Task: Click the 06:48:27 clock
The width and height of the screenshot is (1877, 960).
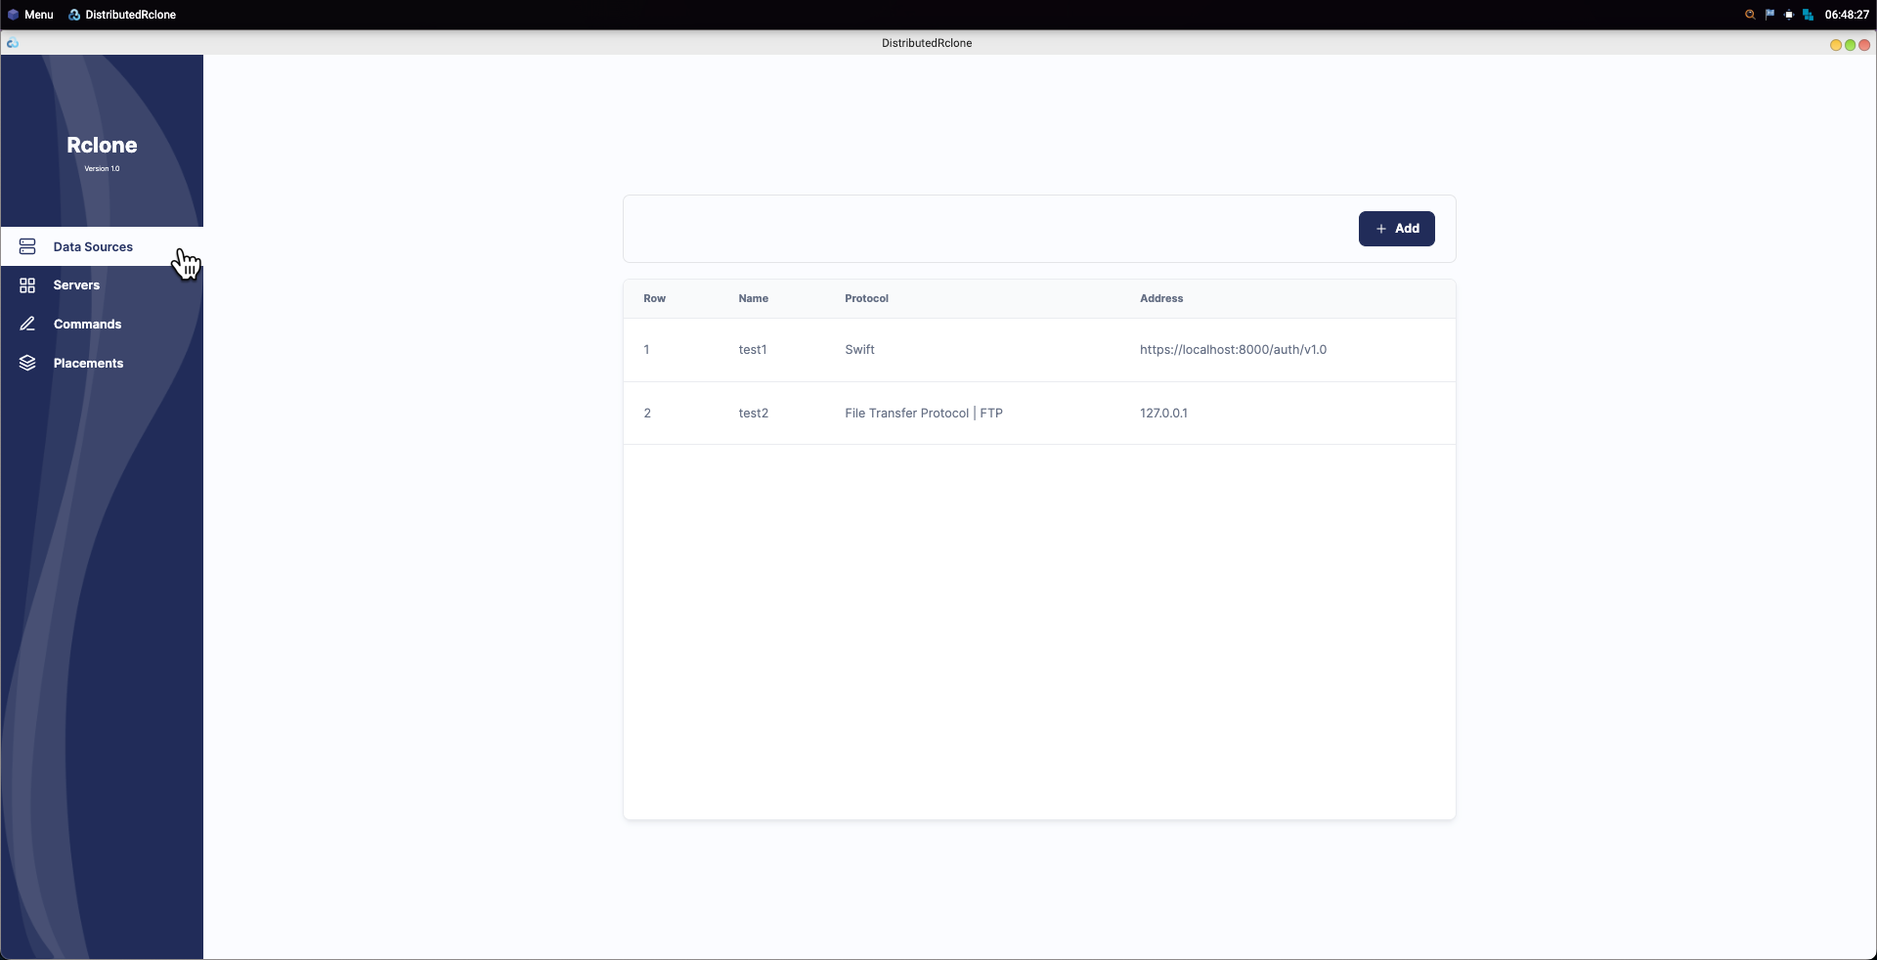Action: point(1847,15)
